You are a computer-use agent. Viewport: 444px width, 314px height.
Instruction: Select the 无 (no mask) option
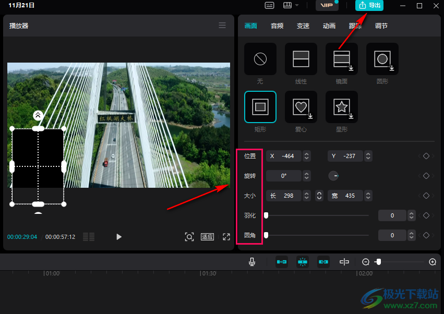tap(260, 59)
